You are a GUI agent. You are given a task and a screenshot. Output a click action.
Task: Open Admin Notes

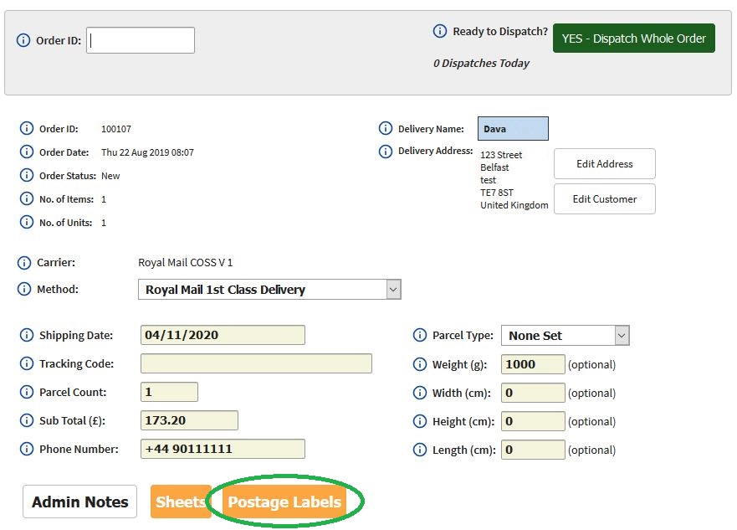(x=80, y=502)
